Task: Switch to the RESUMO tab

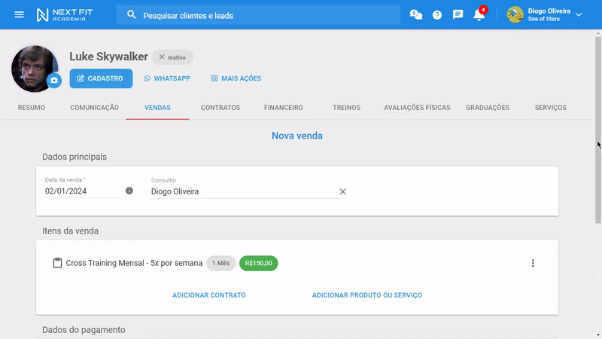Action: coord(32,108)
